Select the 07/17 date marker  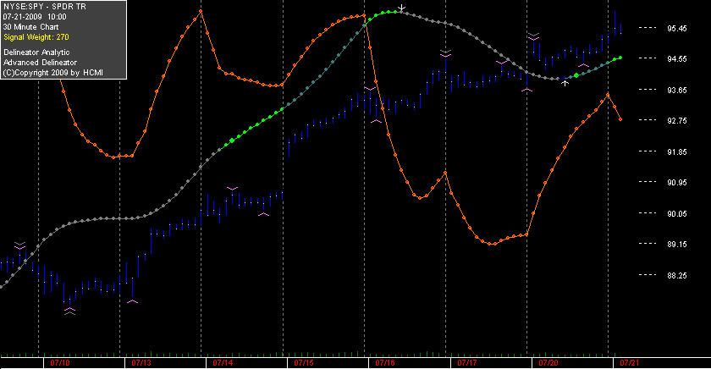click(466, 363)
